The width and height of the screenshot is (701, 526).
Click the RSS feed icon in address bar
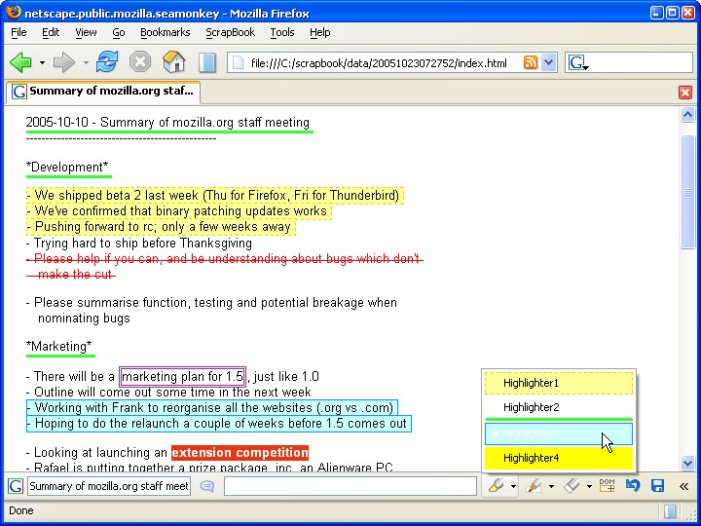coord(531,63)
